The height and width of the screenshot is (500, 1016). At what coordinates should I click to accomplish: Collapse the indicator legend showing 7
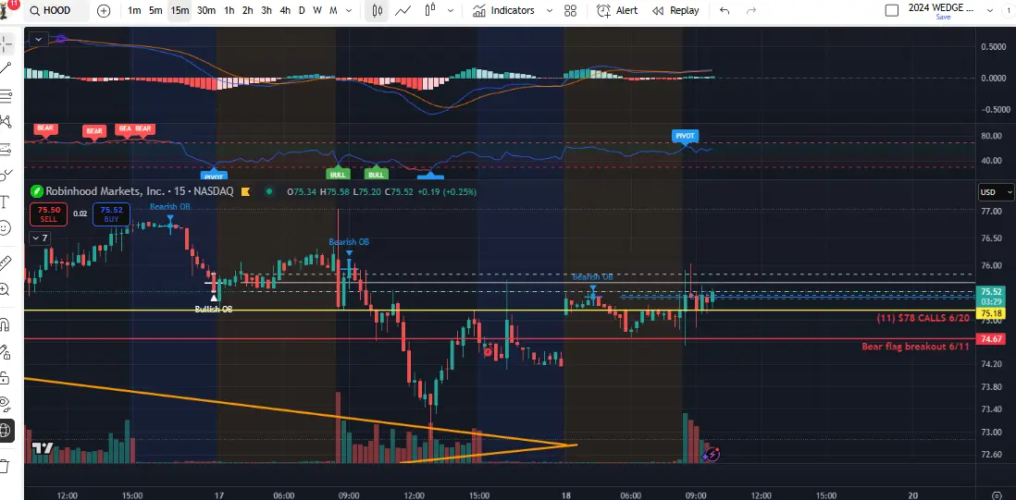tap(40, 238)
